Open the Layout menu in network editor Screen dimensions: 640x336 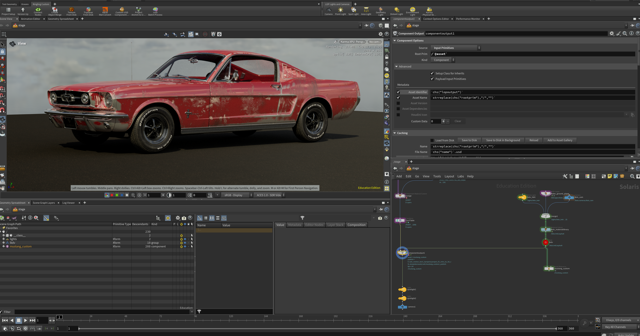point(449,176)
